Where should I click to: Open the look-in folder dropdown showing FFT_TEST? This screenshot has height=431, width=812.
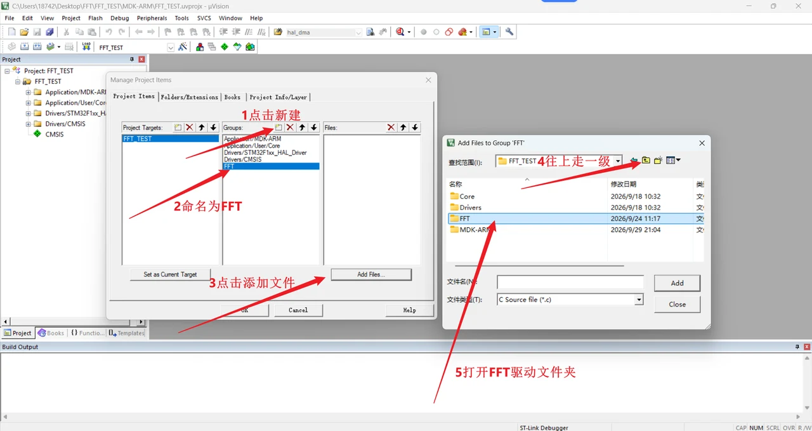coord(617,161)
